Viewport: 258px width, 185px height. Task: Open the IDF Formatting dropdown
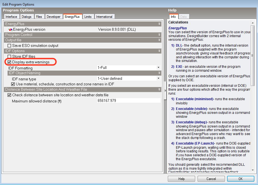coord(158,68)
